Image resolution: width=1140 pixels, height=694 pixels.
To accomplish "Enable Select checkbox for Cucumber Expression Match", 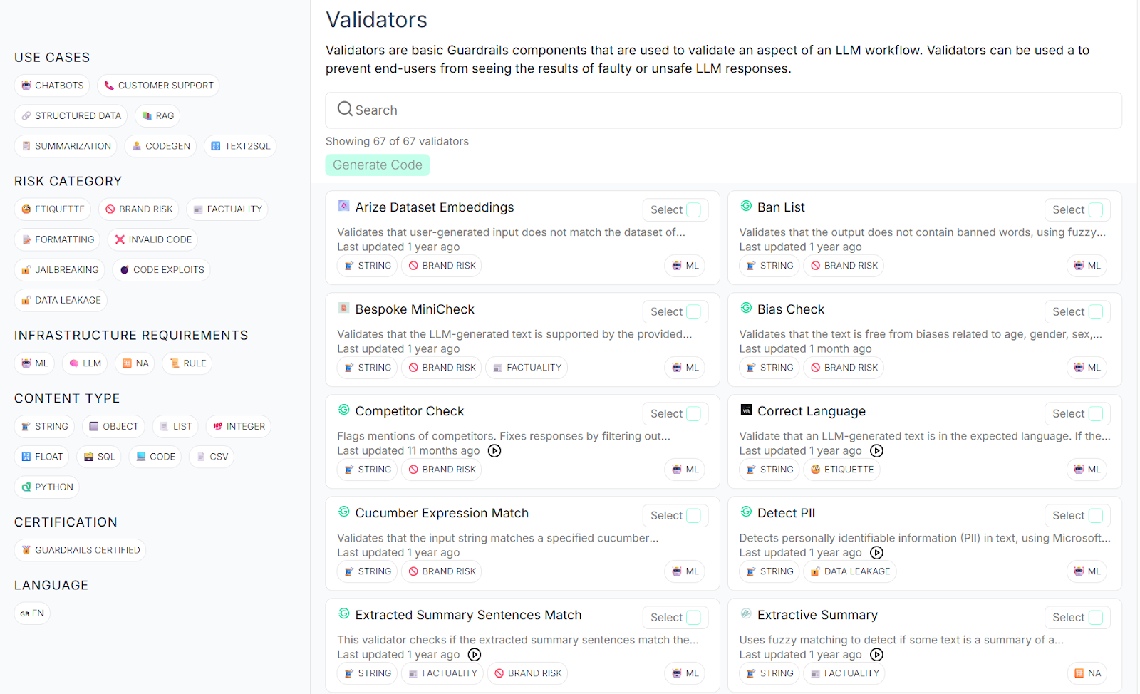I will [x=693, y=515].
